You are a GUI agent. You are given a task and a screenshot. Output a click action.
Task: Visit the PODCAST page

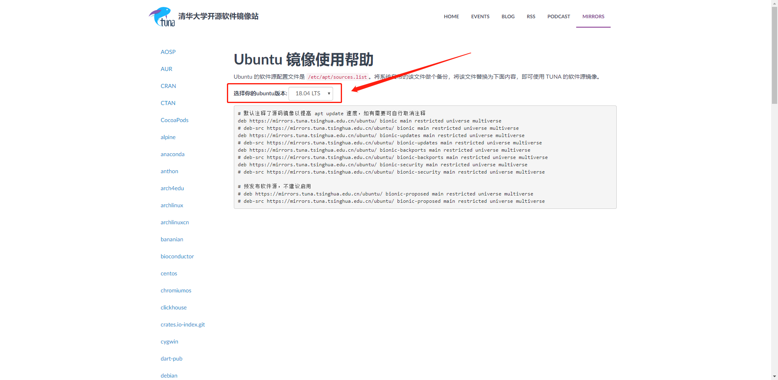point(558,17)
